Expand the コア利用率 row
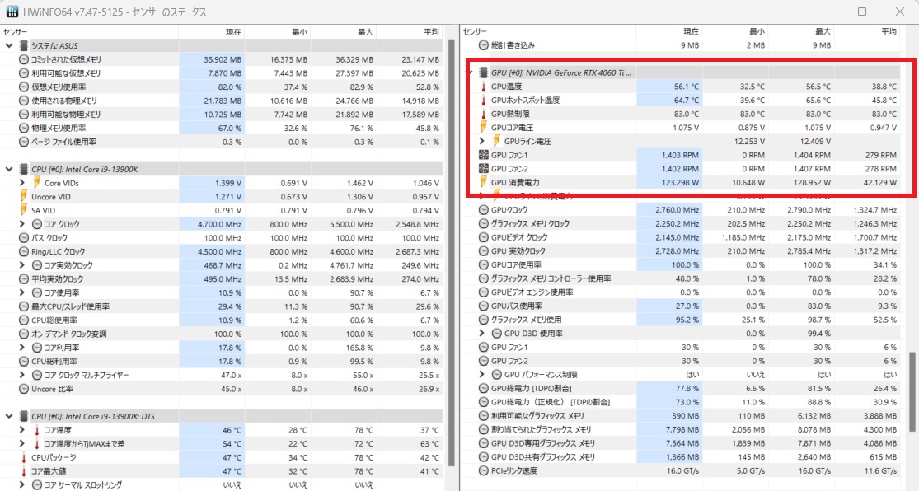The height and width of the screenshot is (491, 919). [22, 348]
